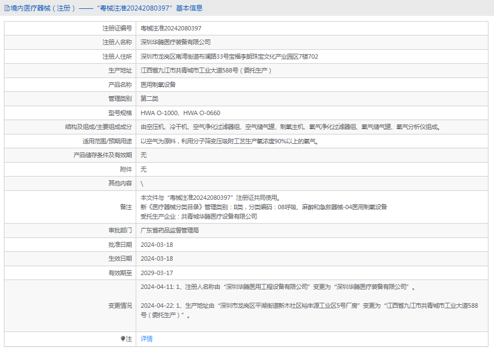Select the 2024-04-22 production address change entry

point(310,310)
